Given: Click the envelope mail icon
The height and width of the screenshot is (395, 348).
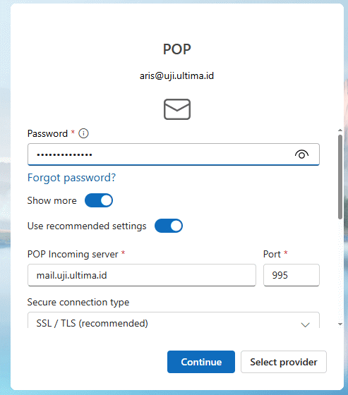Looking at the screenshot, I should (x=177, y=109).
